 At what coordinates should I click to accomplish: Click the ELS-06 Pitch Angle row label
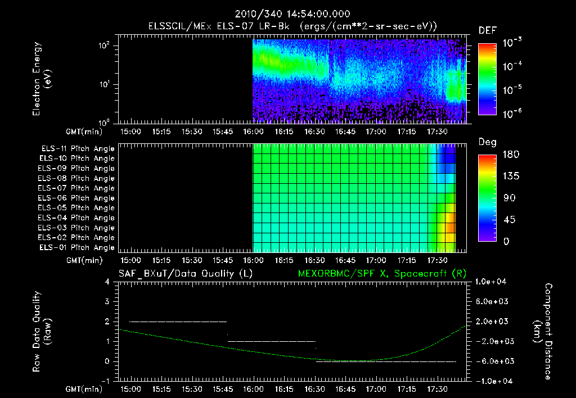click(76, 198)
